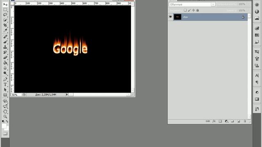262x147 pixels.
Task: Click the Layers panel scroll up arrow
Action: click(249, 16)
